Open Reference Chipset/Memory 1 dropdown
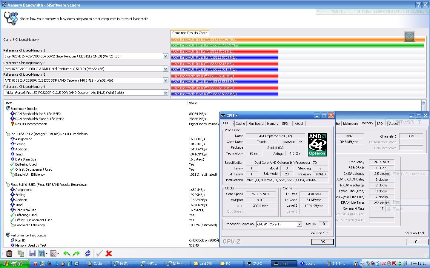430x268 pixels. (x=165, y=56)
